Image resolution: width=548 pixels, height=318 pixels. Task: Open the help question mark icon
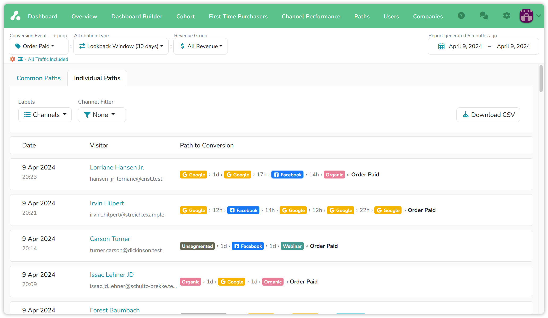point(461,16)
